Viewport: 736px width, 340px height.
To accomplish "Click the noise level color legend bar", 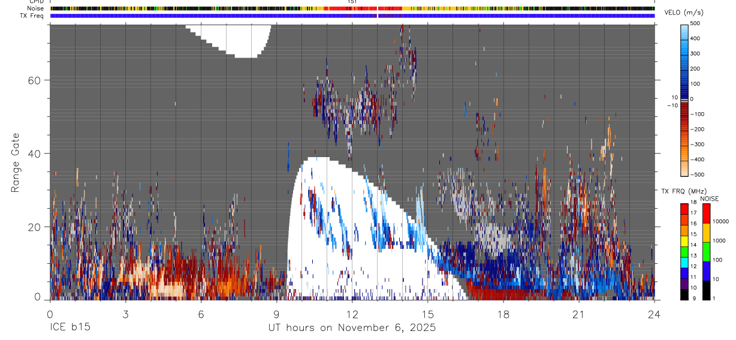I will 706,251.
